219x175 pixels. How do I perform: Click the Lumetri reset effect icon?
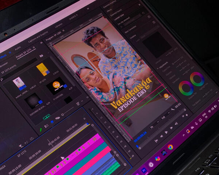[143, 13]
